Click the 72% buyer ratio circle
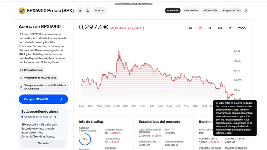 point(85,139)
